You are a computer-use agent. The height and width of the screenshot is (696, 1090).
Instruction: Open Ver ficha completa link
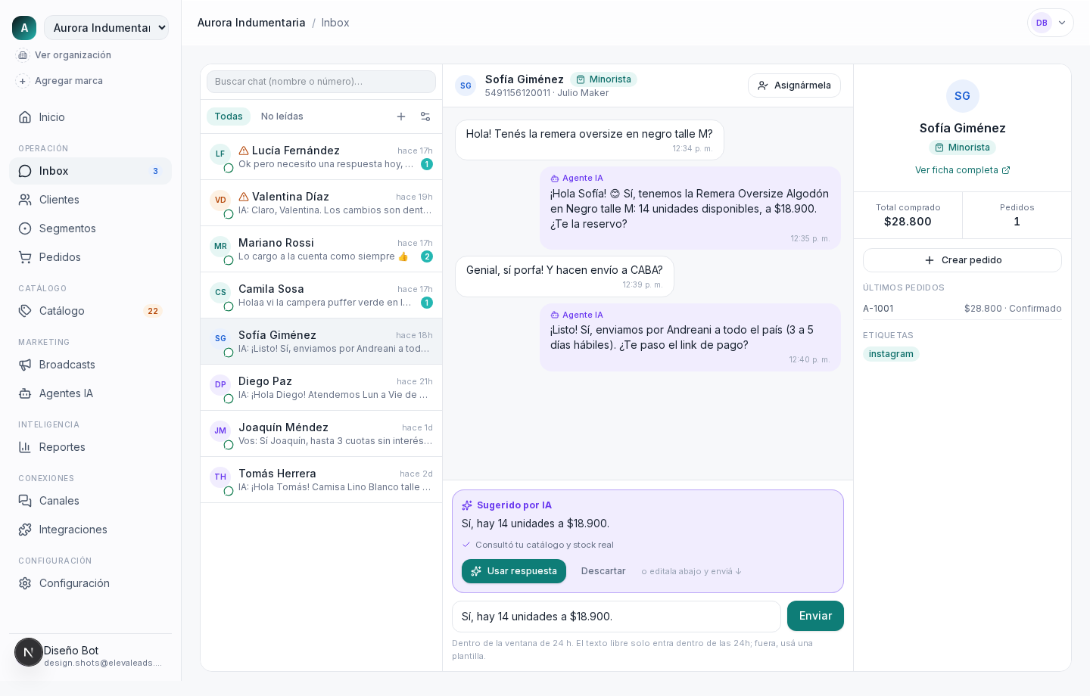click(962, 170)
